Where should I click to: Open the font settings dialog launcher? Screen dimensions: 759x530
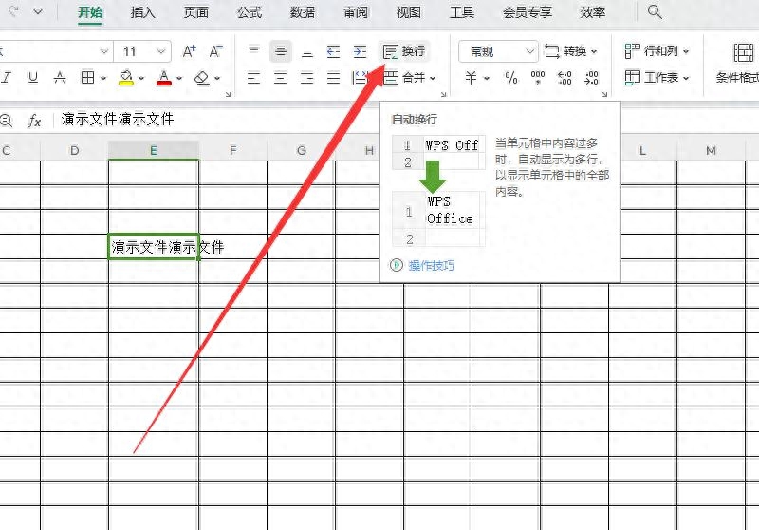[x=228, y=94]
